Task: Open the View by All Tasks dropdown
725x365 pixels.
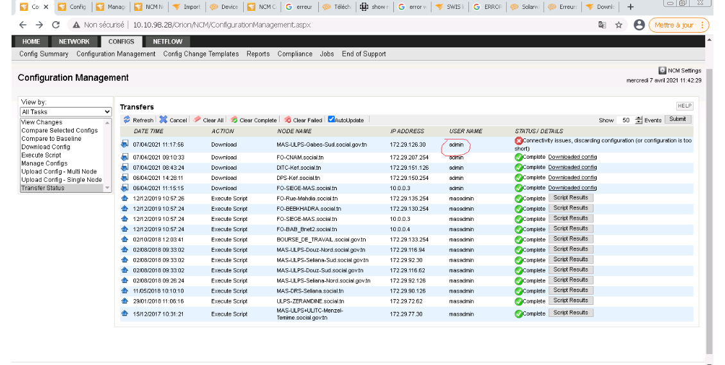Action: (x=66, y=111)
